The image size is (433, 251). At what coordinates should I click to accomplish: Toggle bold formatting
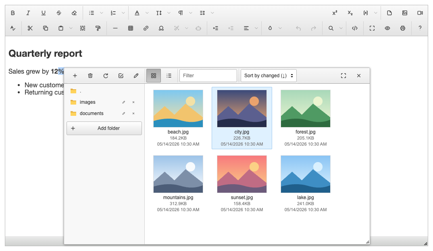[13, 13]
